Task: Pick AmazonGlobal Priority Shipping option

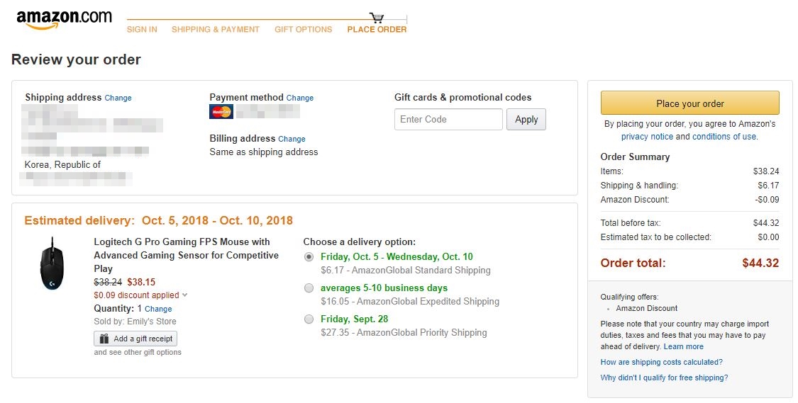Action: (x=309, y=319)
